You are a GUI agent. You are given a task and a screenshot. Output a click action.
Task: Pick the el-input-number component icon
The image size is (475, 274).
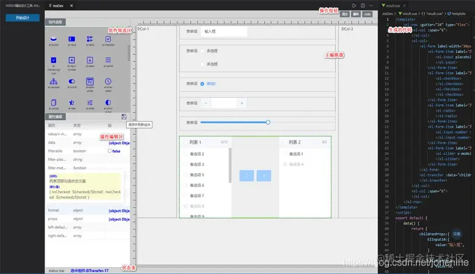pyautogui.click(x=72, y=60)
